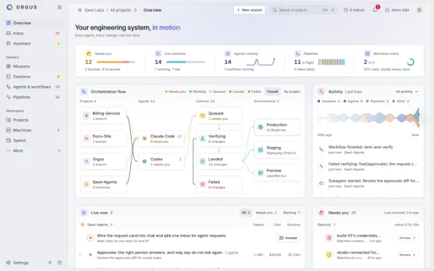Click the Agents running stat icon

click(x=228, y=54)
